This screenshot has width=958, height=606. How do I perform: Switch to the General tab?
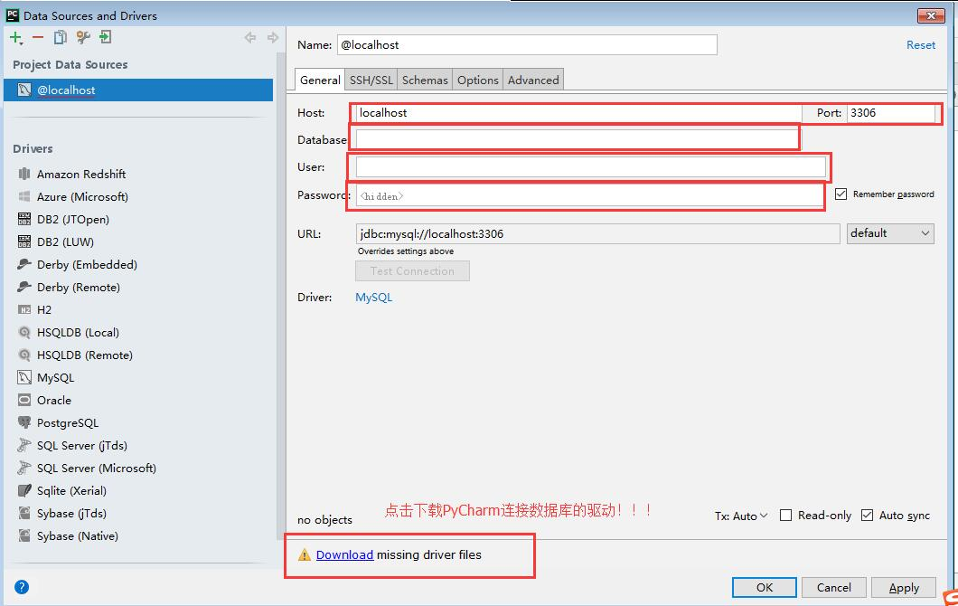pos(320,80)
